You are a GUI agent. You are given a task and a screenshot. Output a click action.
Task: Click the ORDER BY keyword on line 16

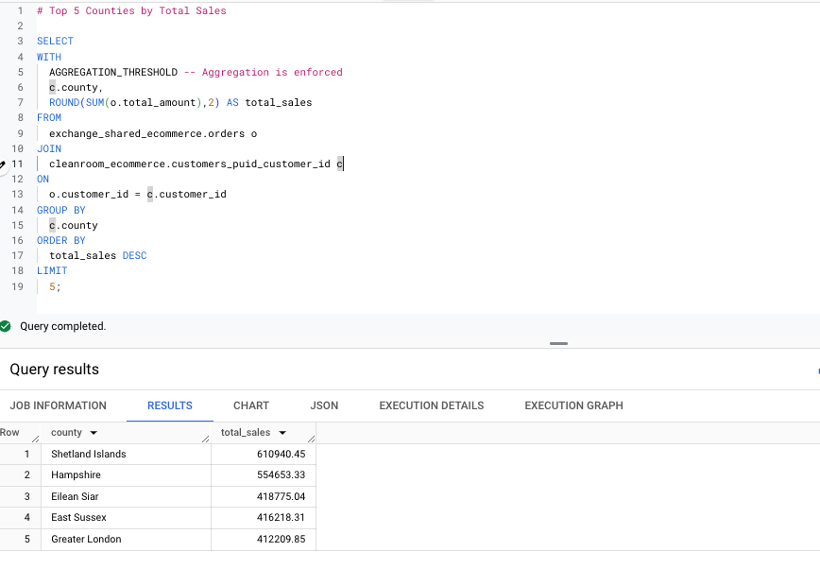point(60,240)
